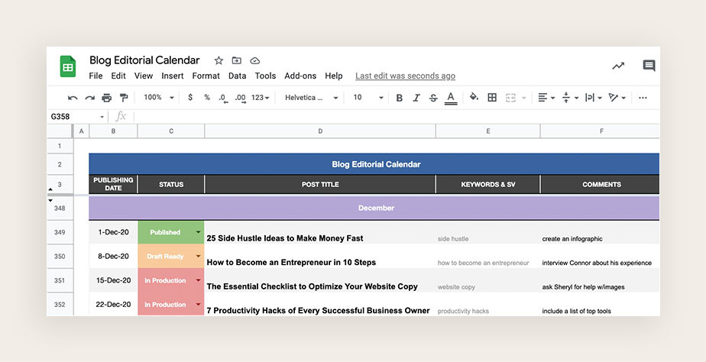Select row 349 header

tap(60, 232)
